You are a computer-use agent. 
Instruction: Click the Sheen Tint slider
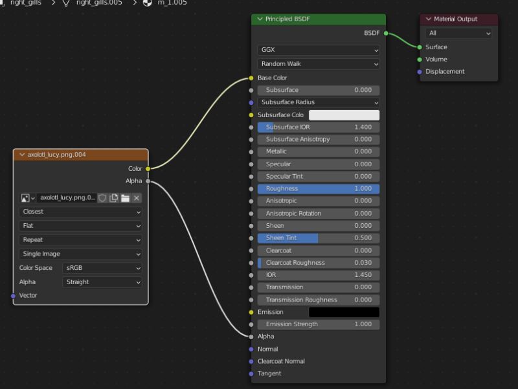tap(319, 238)
